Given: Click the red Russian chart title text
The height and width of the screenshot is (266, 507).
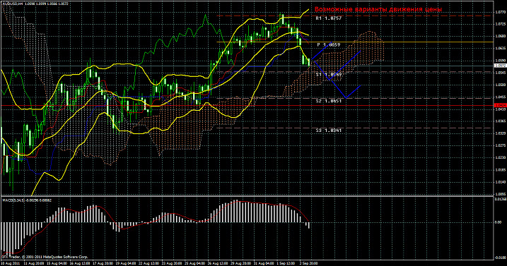Looking at the screenshot, I should pos(378,9).
